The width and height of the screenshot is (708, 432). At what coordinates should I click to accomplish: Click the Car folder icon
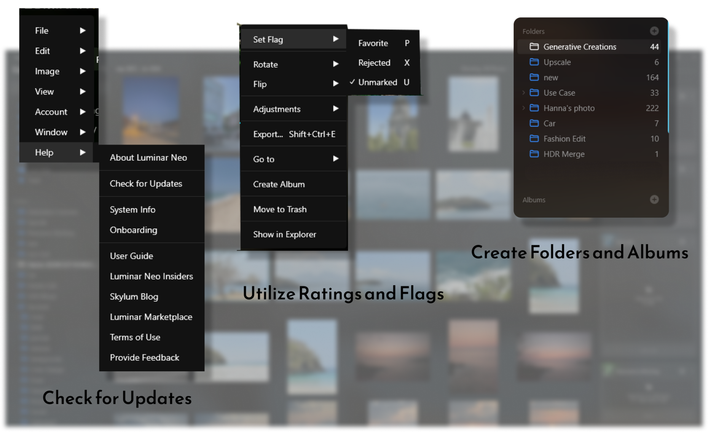pyautogui.click(x=534, y=123)
